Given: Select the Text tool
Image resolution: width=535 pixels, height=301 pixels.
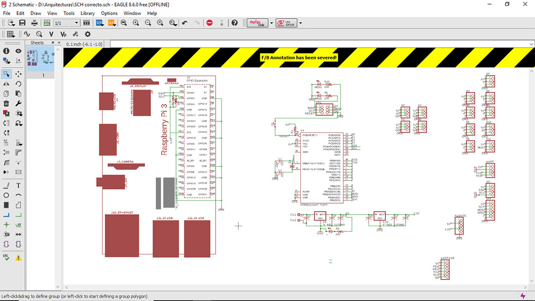Looking at the screenshot, I should (x=19, y=185).
